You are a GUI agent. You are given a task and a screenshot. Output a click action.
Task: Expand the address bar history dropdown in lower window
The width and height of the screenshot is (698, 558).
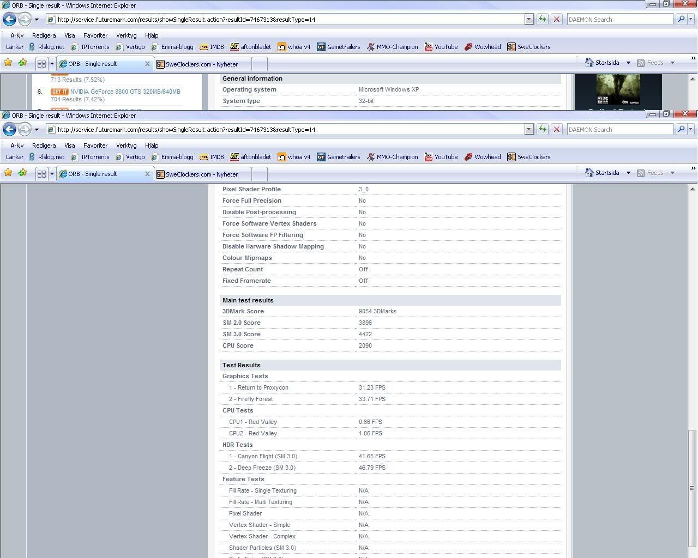[x=528, y=130]
